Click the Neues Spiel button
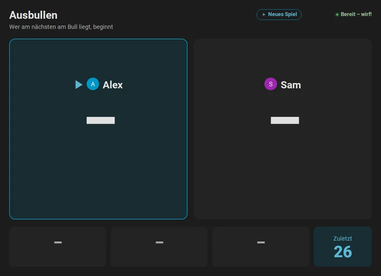This screenshot has height=276, width=381. click(x=279, y=15)
